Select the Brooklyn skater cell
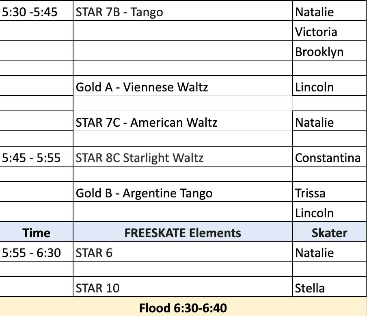 tap(329, 50)
